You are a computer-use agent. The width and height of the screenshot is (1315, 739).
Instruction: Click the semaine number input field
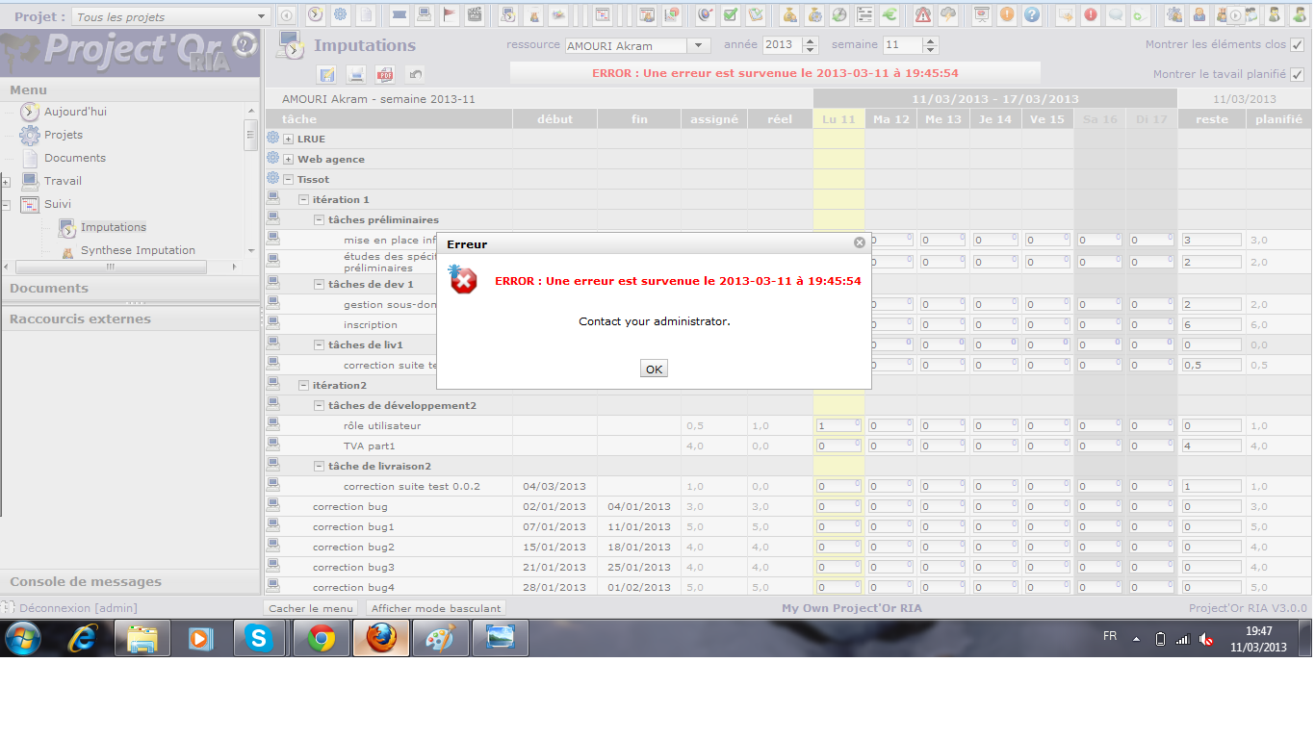[902, 45]
